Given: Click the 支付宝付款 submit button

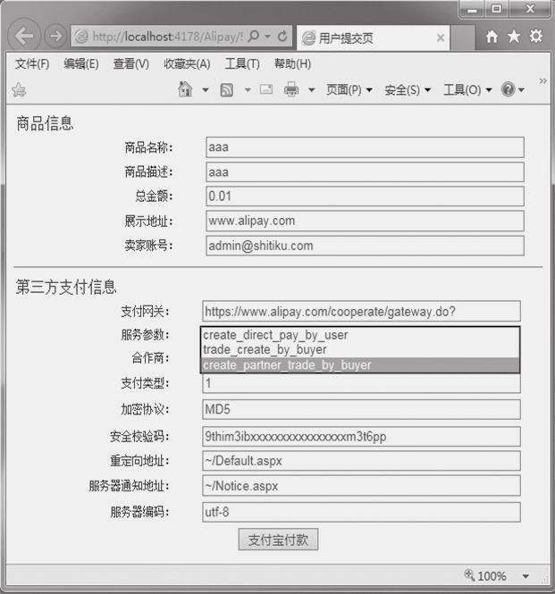Looking at the screenshot, I should pos(278,540).
